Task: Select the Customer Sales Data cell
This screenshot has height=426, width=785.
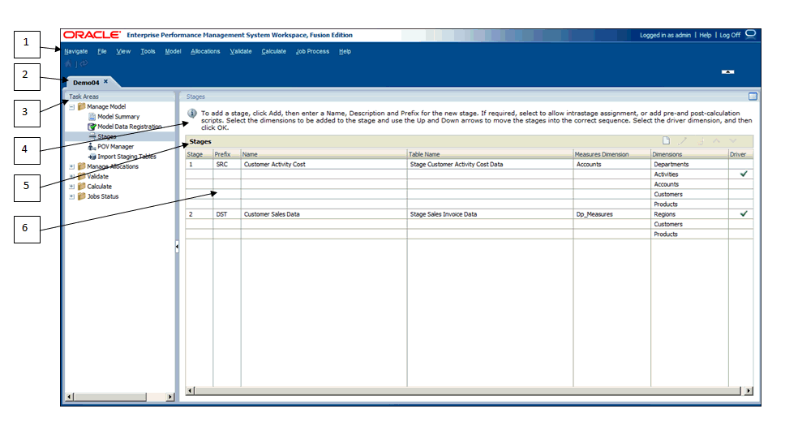Action: (x=324, y=214)
